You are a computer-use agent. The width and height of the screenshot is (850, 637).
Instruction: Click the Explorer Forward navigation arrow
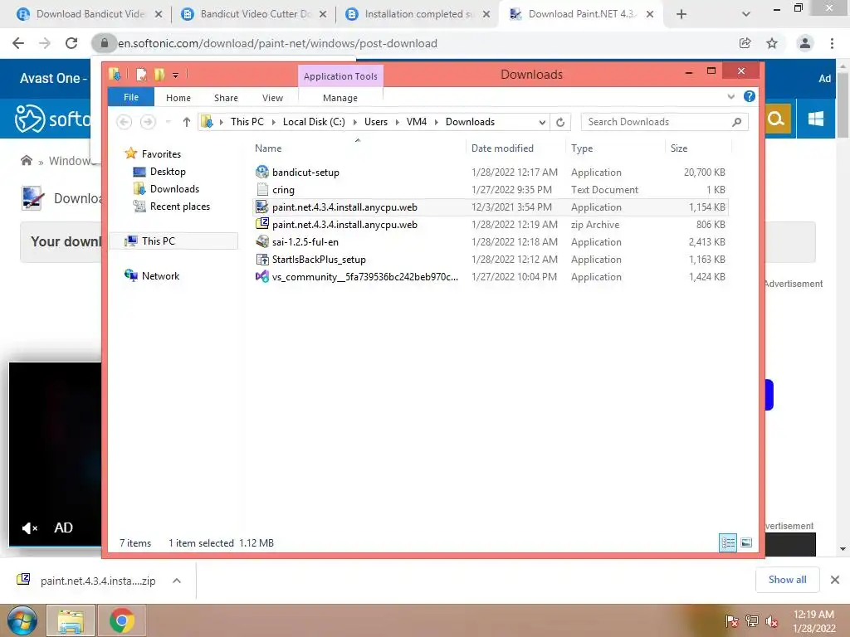148,122
